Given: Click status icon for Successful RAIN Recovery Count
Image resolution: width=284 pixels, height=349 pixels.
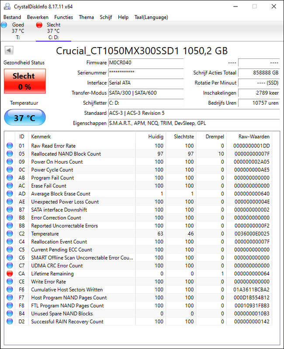Looking at the screenshot, I should click(10, 322).
